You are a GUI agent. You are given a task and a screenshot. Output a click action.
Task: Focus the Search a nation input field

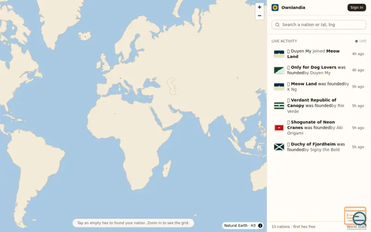pyautogui.click(x=319, y=25)
